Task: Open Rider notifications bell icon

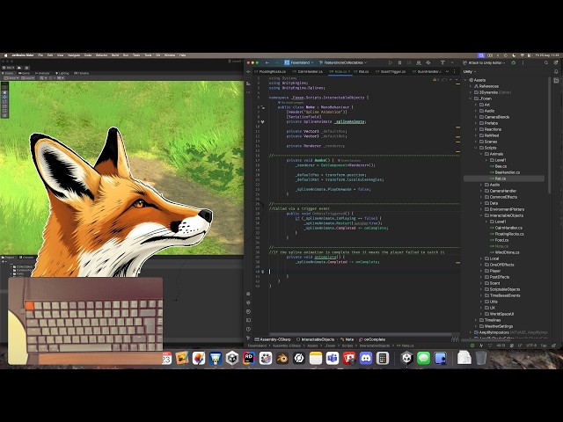Action: tap(556, 72)
